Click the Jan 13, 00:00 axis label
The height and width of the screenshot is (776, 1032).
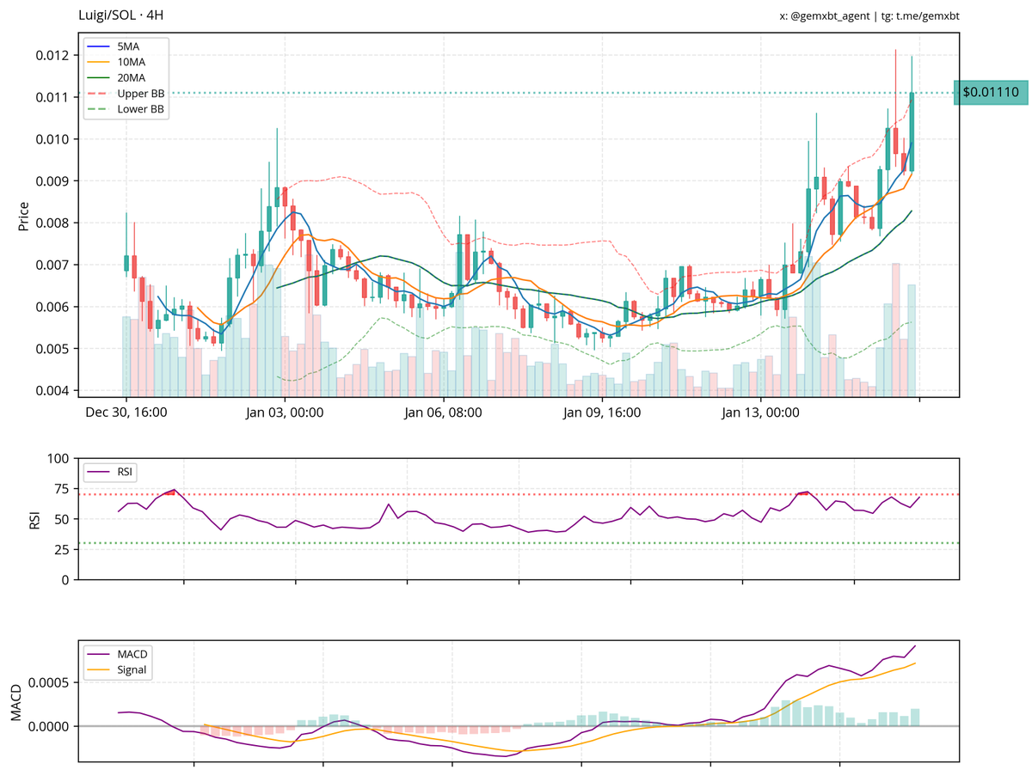(x=759, y=412)
